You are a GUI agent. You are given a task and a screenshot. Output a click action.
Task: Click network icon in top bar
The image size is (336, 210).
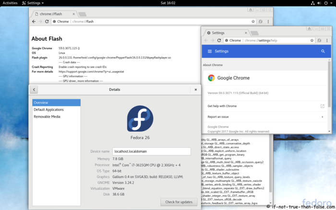coord(313,3)
